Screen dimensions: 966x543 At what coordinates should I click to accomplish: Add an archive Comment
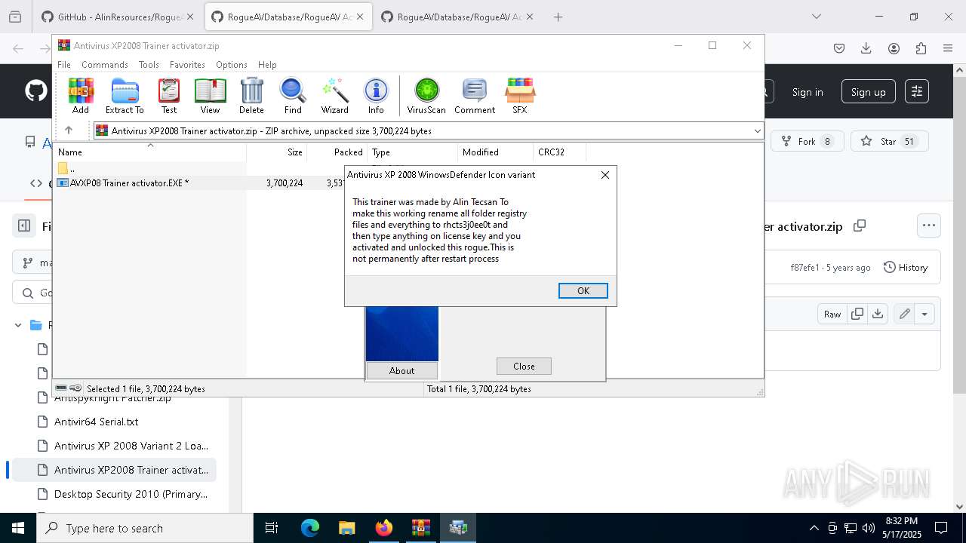click(x=475, y=96)
